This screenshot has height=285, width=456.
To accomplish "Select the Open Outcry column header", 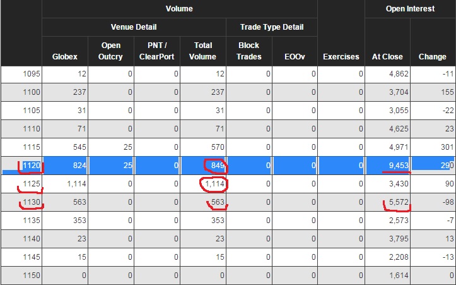I will coord(110,51).
